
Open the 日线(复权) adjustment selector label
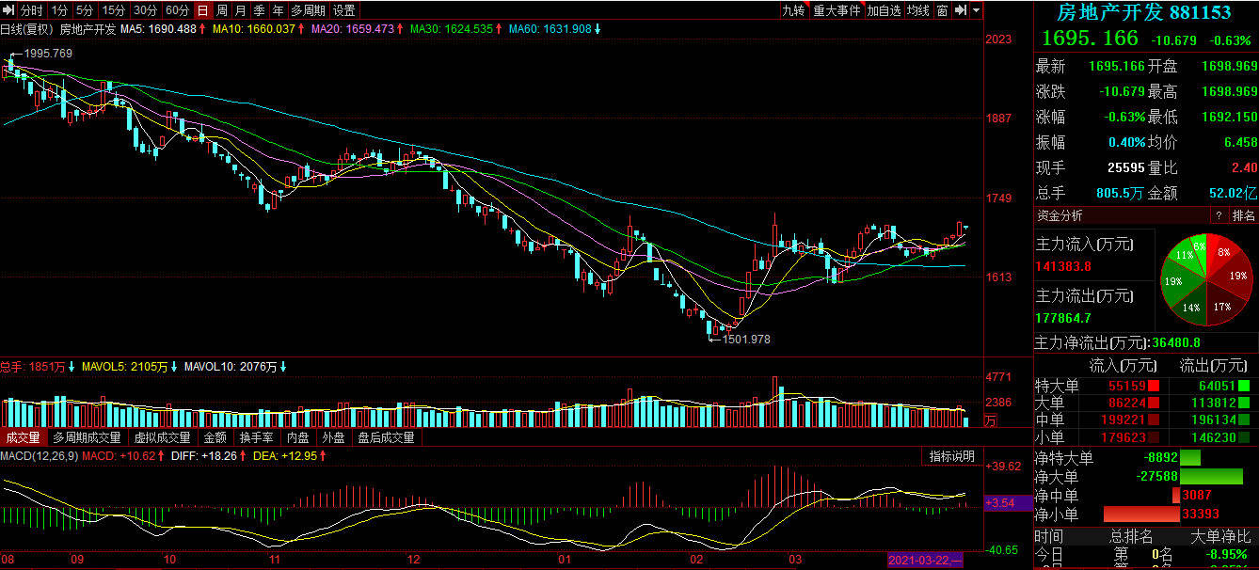27,29
